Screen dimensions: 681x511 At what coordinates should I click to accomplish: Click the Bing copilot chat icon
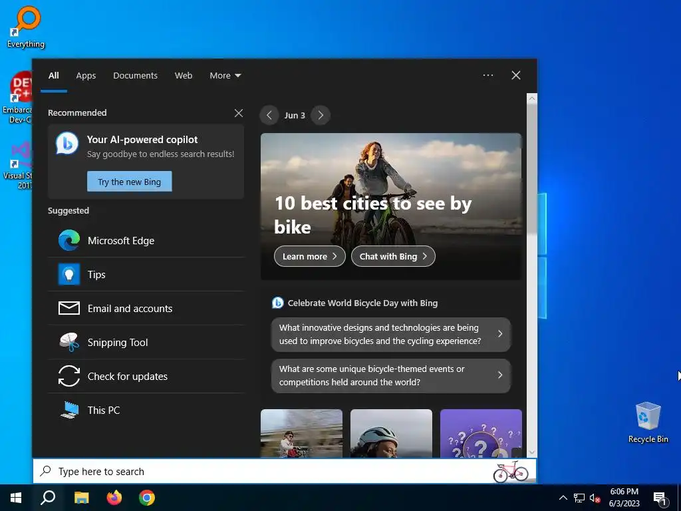[x=67, y=144]
